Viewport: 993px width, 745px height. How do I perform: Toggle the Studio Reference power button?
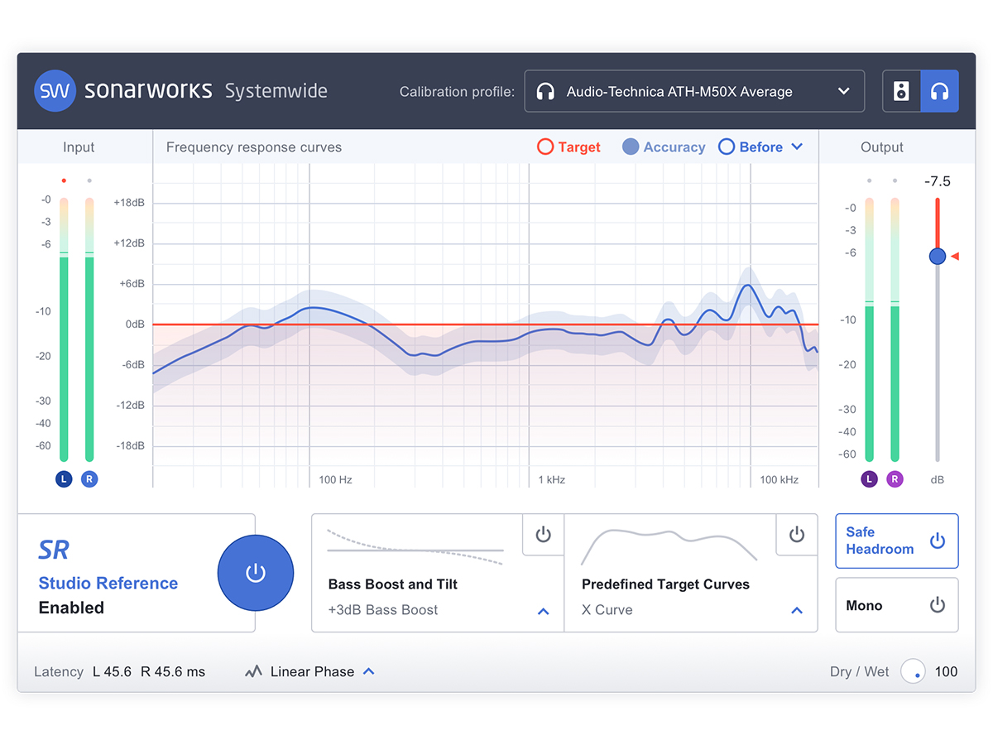pyautogui.click(x=256, y=573)
